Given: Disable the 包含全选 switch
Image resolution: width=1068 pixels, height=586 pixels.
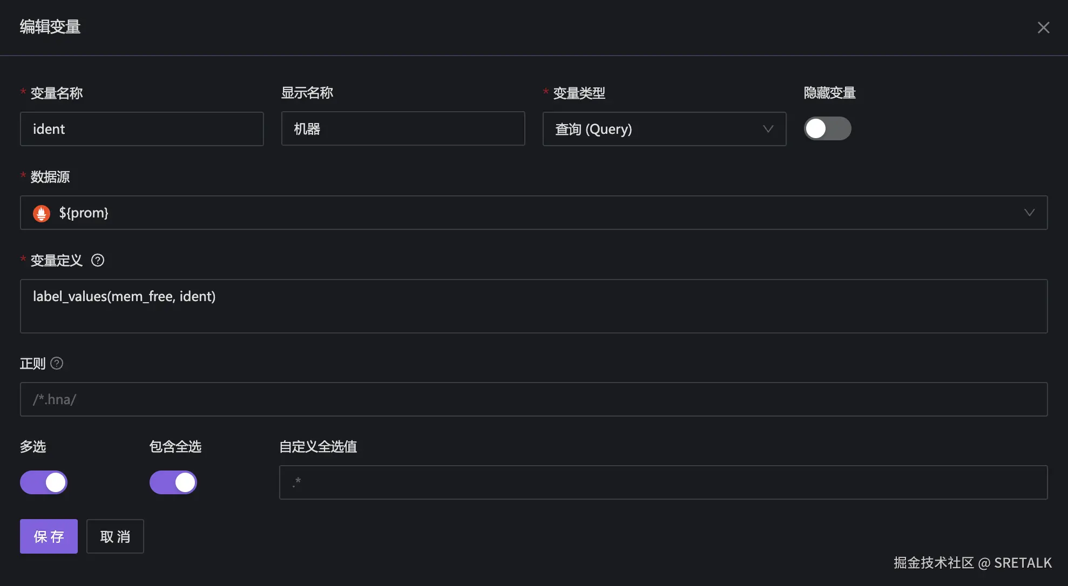Looking at the screenshot, I should point(173,482).
